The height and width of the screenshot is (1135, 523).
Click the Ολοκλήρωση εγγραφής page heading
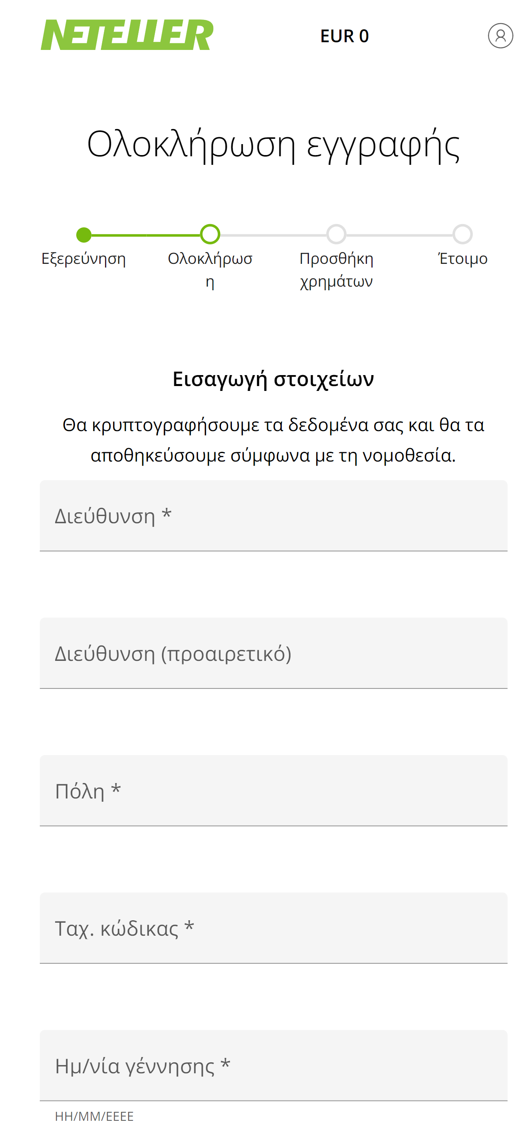(273, 145)
